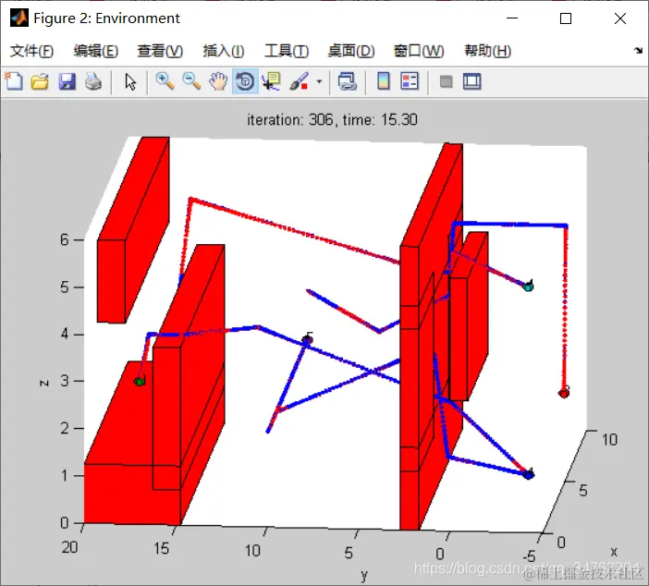The width and height of the screenshot is (649, 586).
Task: Click the New Figure toolbar icon
Action: (14, 81)
